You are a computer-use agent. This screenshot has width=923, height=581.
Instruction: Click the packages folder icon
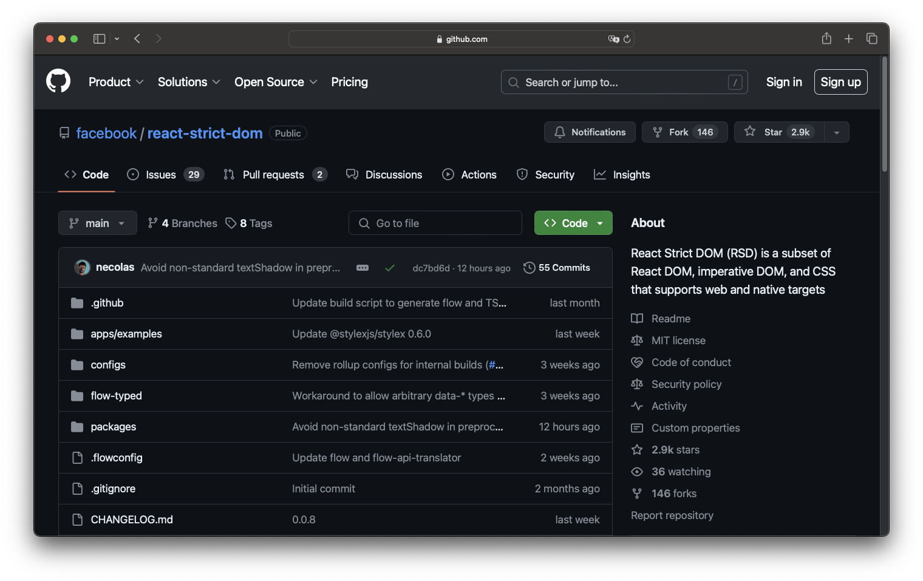click(x=77, y=427)
